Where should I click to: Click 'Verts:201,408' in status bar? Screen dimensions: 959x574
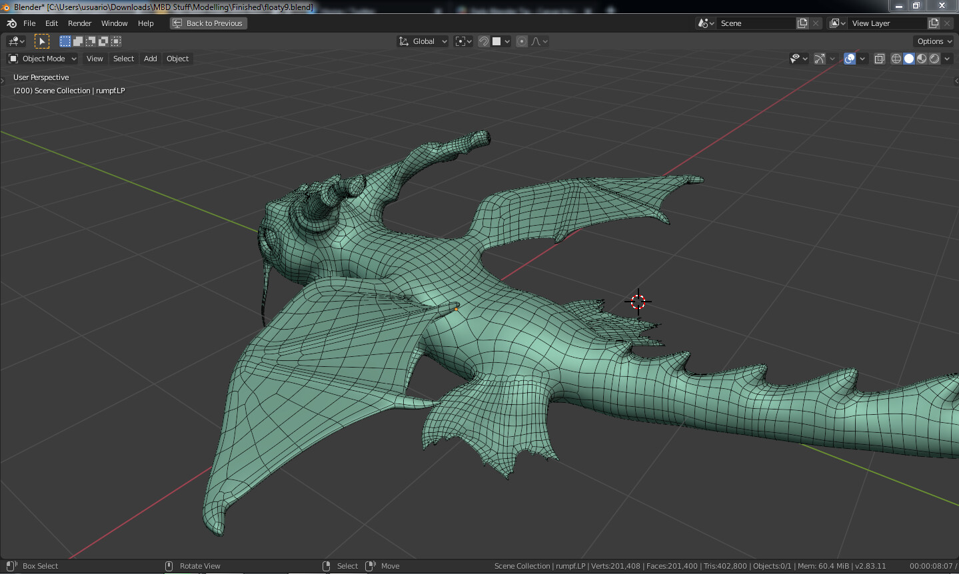click(x=616, y=566)
